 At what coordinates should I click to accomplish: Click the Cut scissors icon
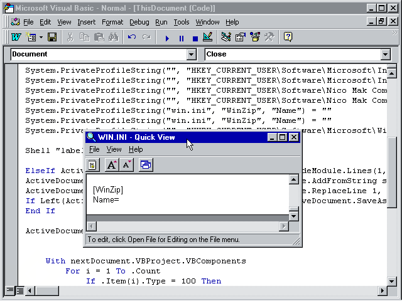tap(70, 37)
